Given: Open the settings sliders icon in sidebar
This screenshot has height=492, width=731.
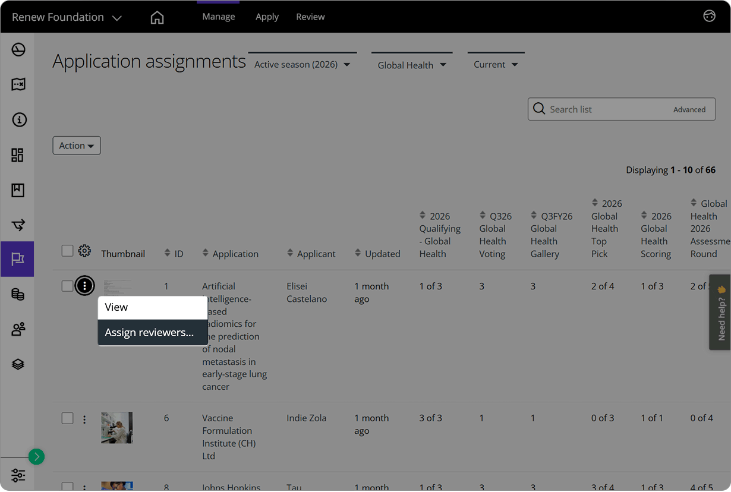Looking at the screenshot, I should tap(18, 475).
